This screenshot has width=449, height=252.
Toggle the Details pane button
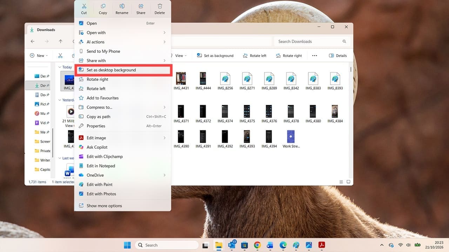338,56
